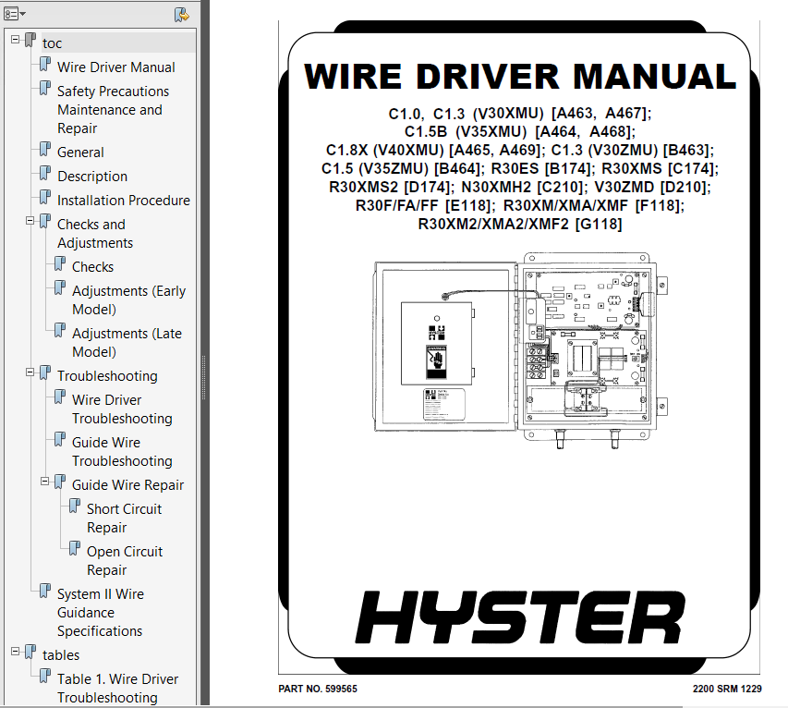The width and height of the screenshot is (788, 708).
Task: Click the bookmark icon beside toc
Action: 30,41
